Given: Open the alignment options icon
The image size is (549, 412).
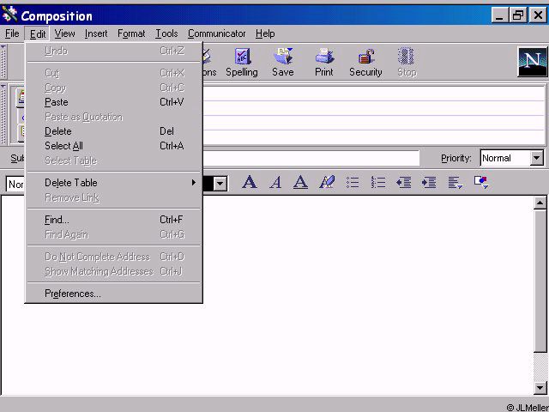Looking at the screenshot, I should click(x=455, y=182).
